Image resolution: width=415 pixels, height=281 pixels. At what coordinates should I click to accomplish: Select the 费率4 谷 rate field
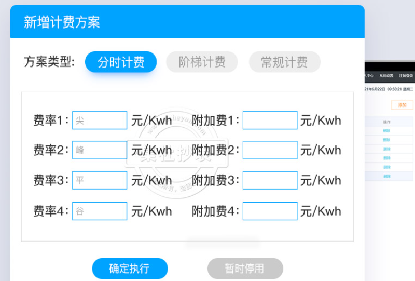100,211
